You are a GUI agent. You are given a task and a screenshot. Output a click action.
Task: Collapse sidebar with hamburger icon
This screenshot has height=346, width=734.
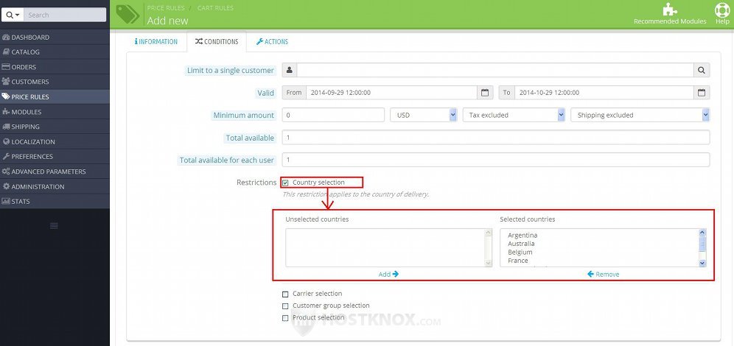point(54,226)
